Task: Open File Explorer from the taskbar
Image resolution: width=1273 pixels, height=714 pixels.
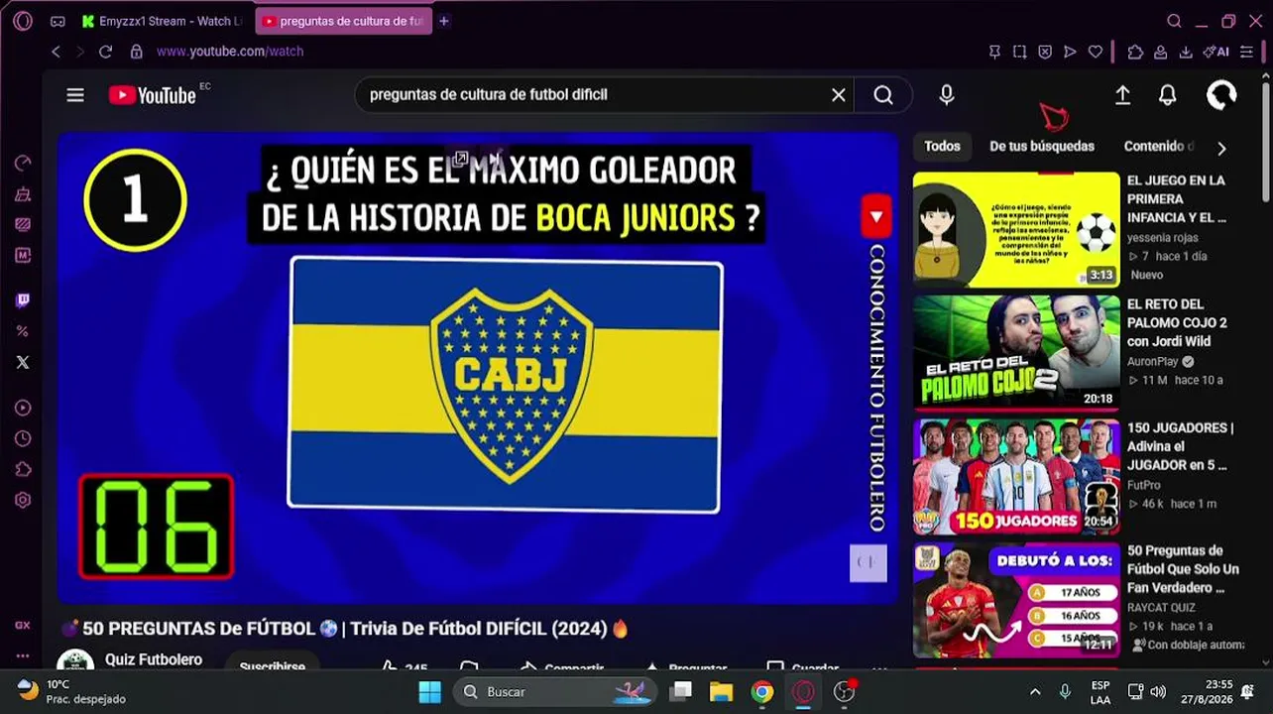Action: point(721,691)
